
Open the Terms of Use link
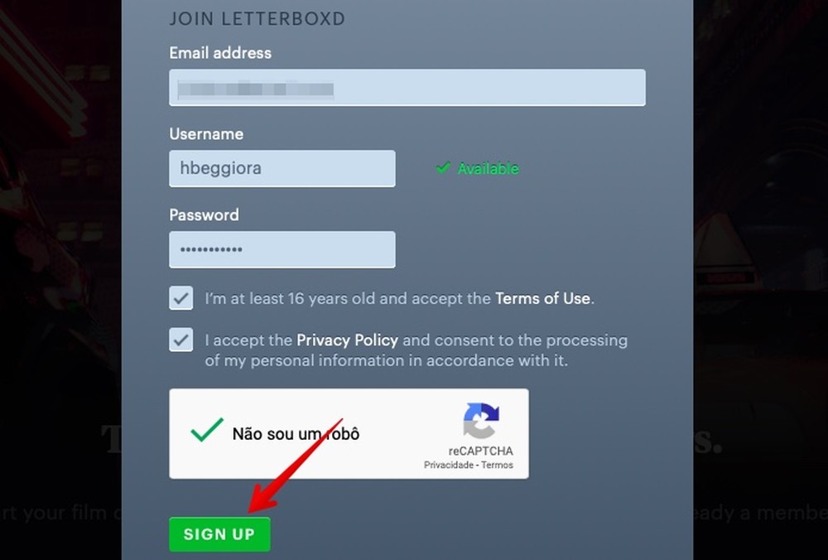coord(542,298)
